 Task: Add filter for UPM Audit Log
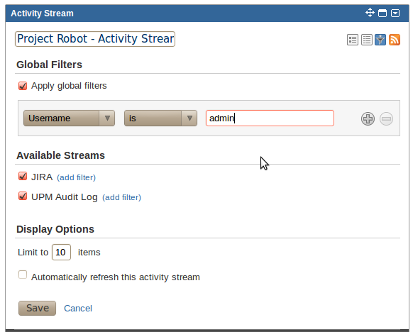tap(121, 197)
